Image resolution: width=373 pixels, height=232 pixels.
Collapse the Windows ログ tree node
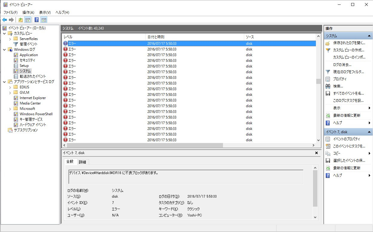[x=4, y=50]
